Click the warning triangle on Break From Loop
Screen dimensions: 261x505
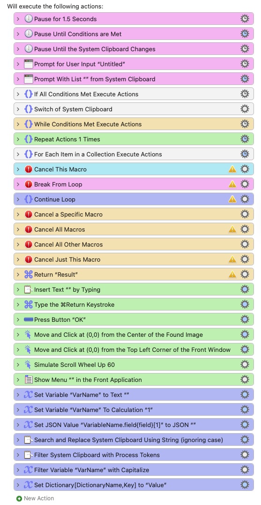[232, 184]
